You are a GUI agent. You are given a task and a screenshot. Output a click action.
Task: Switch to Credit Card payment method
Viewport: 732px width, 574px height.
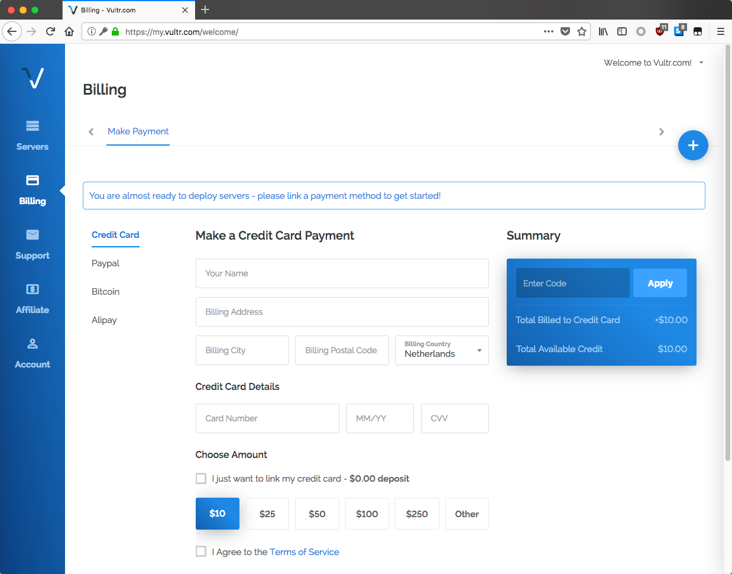(x=115, y=235)
